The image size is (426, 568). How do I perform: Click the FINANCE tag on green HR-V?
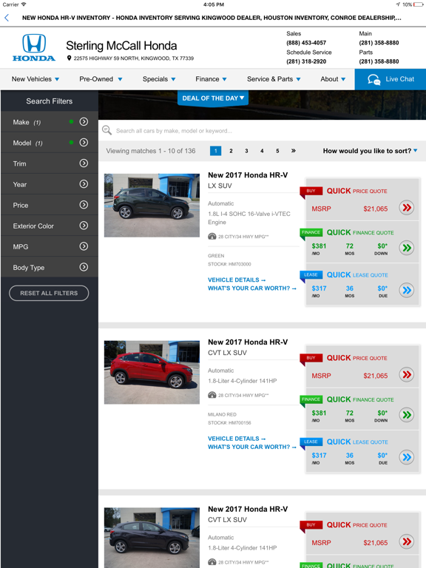tap(311, 233)
